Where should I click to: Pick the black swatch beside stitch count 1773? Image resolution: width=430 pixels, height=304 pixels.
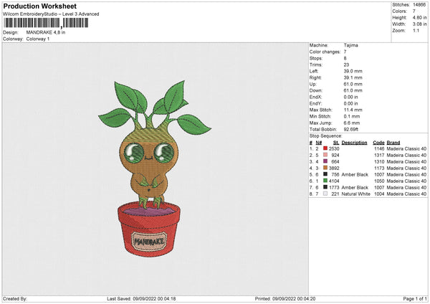tap(325, 187)
